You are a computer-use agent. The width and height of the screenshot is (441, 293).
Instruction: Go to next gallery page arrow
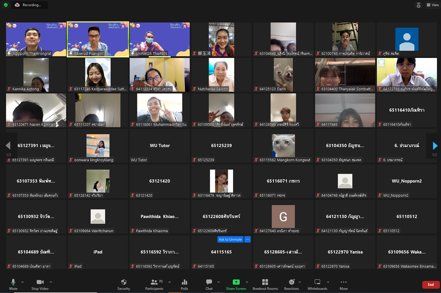[435, 146]
